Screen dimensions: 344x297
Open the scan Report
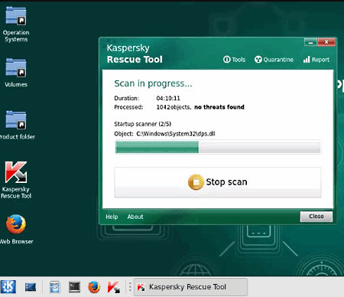tap(316, 60)
